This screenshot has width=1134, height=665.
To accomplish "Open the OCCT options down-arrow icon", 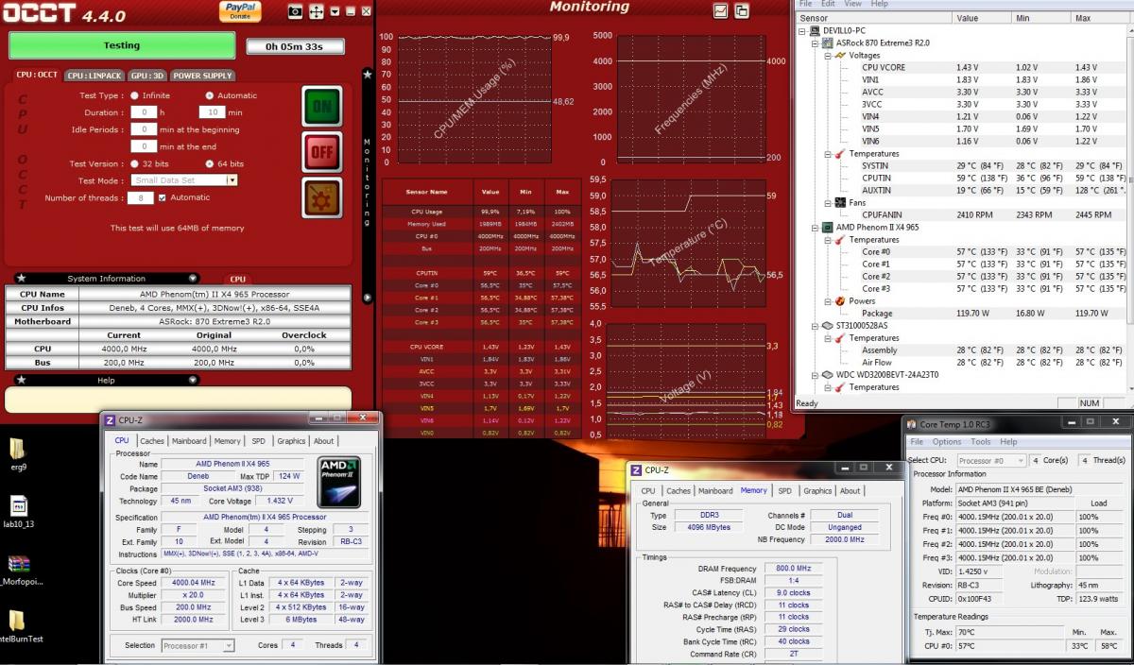I will (334, 12).
